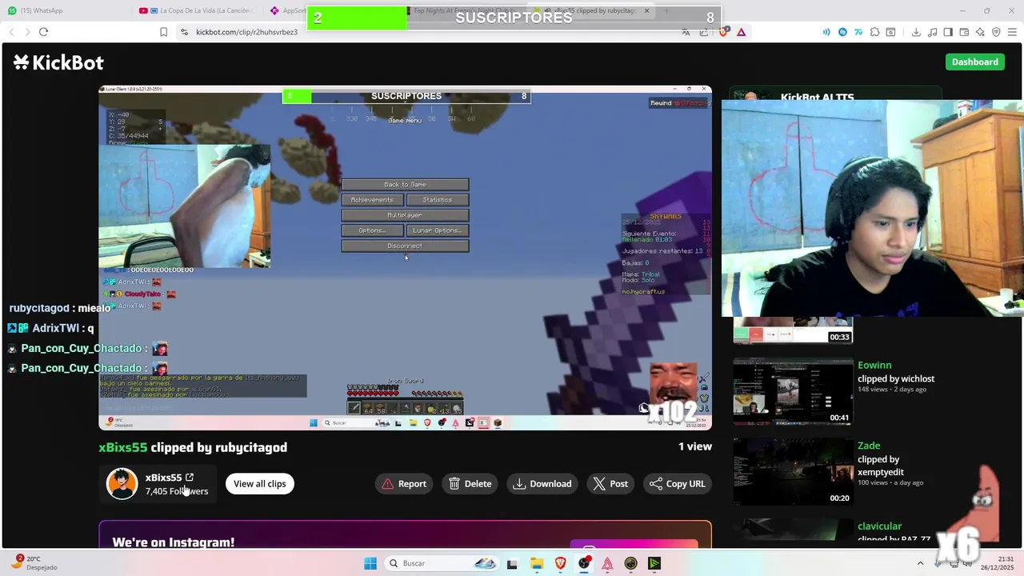Click the blue sound waves extension icon
The image size is (1024, 576).
[826, 32]
